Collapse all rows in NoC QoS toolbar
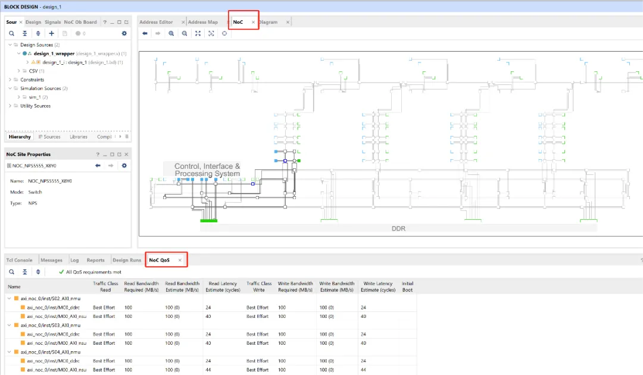The width and height of the screenshot is (643, 375). pyautogui.click(x=24, y=272)
